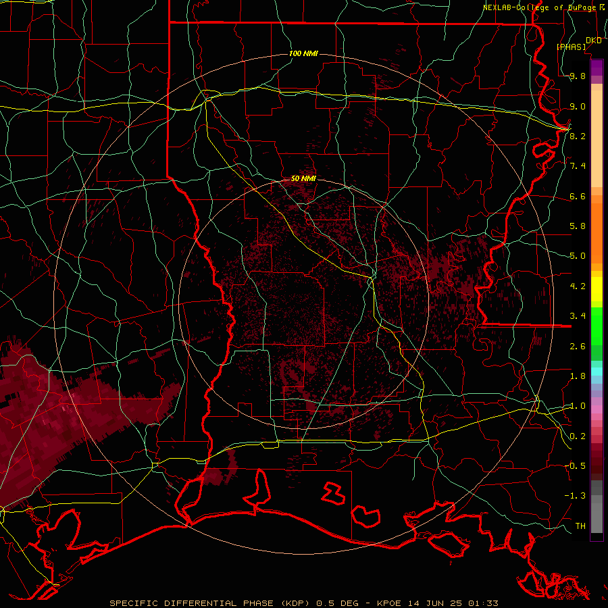Click the 8.2 scale value
Viewport: 608px width, 608px height.
(x=578, y=136)
